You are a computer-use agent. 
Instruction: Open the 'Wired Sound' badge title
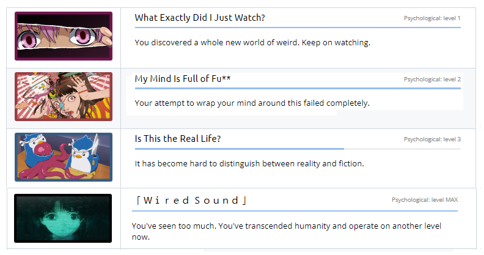point(191,201)
